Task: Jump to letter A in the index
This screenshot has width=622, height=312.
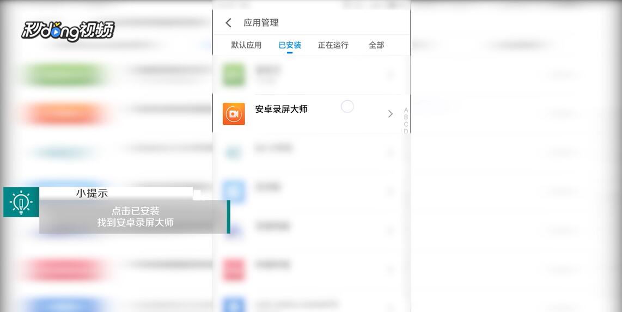Action: click(406, 110)
